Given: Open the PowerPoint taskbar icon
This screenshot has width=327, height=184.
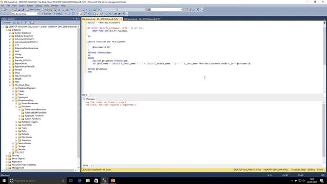Looking at the screenshot, I should click(113, 180).
